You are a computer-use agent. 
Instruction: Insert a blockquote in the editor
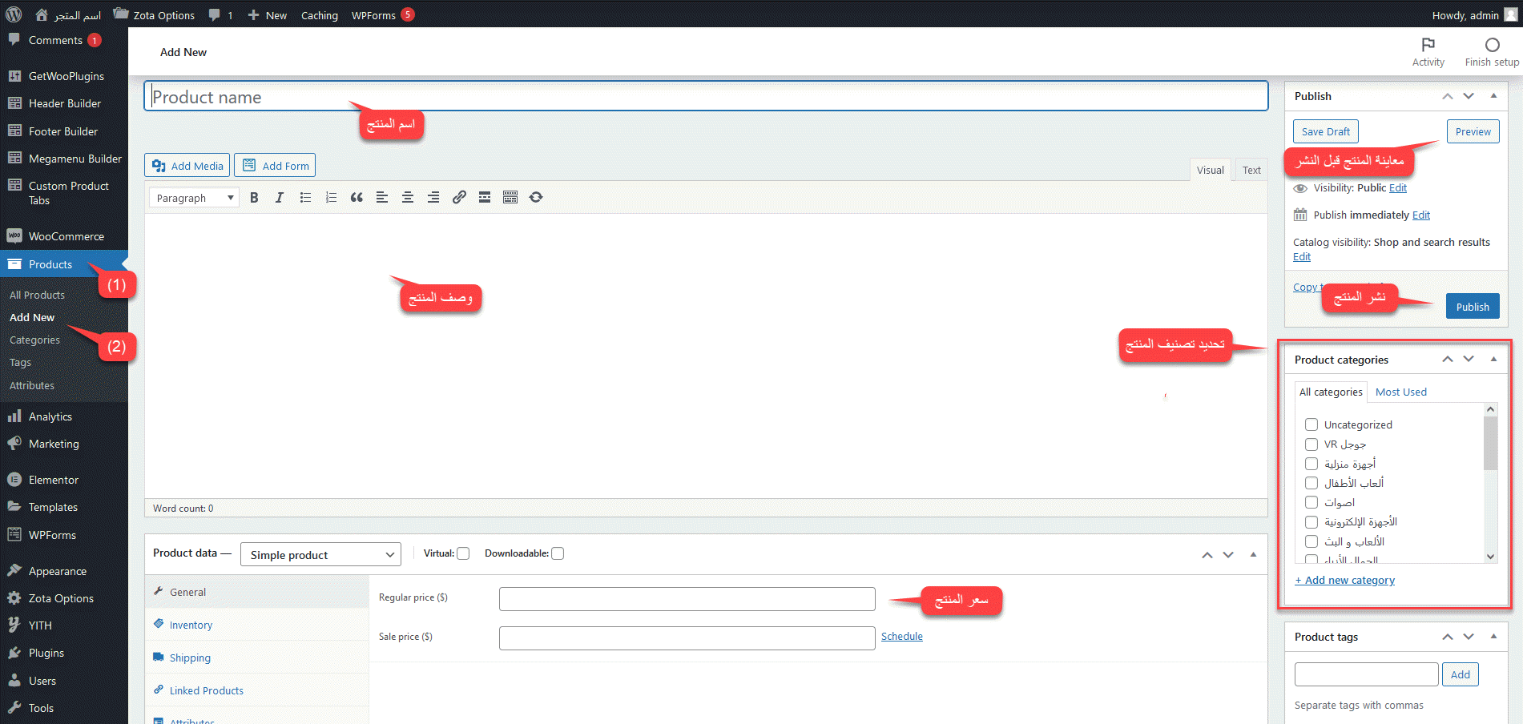(x=357, y=198)
